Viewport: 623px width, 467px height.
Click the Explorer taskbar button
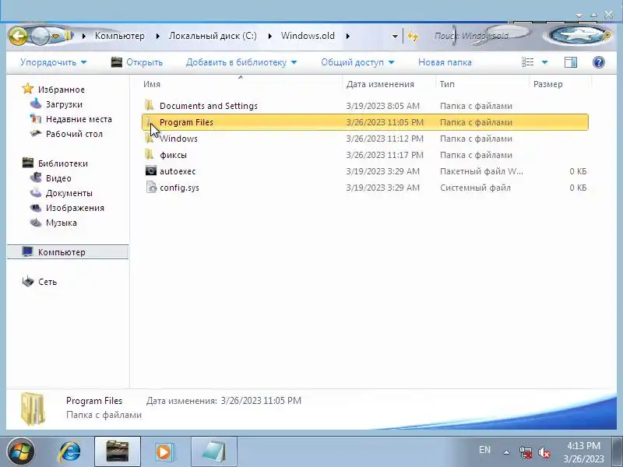coord(118,451)
